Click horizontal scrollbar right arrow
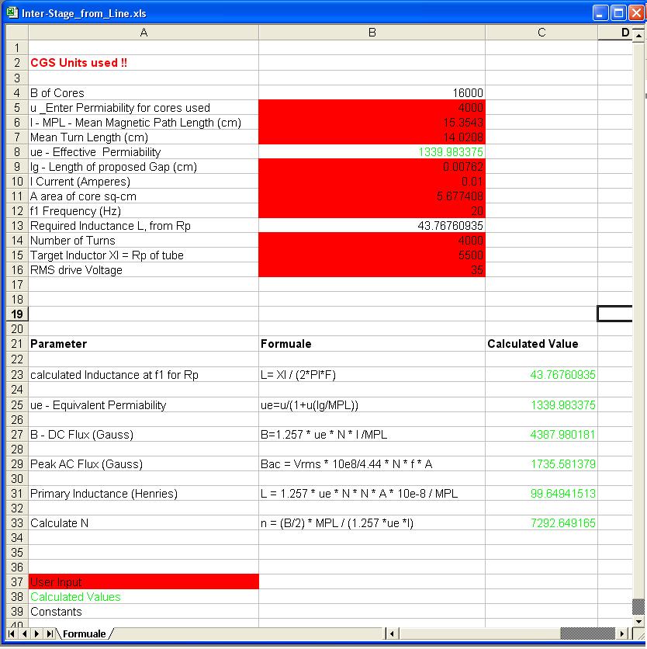 pos(621,633)
